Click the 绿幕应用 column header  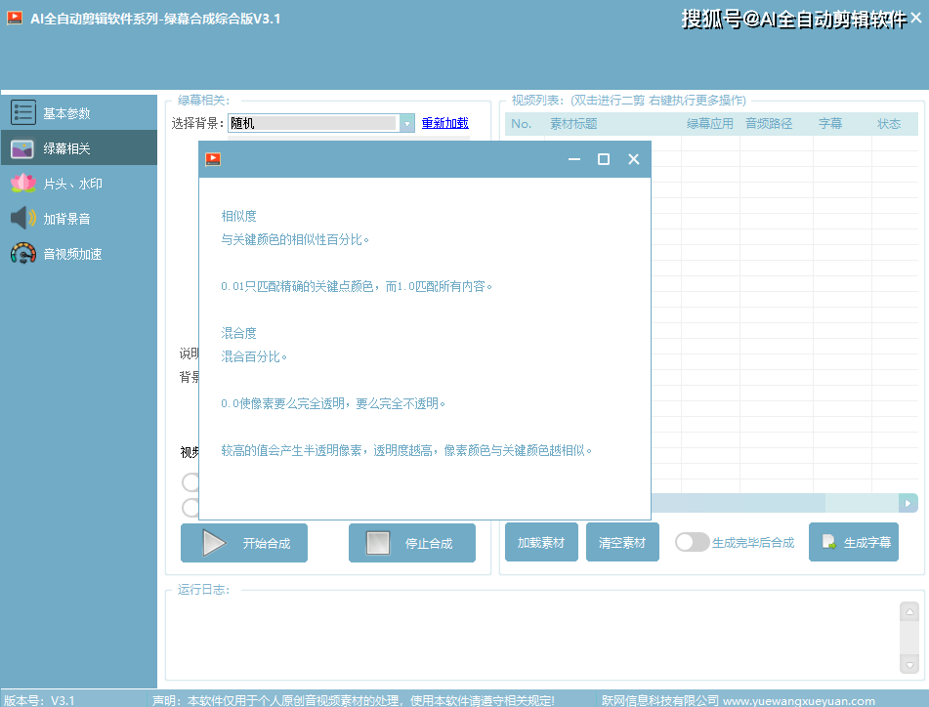(710, 124)
